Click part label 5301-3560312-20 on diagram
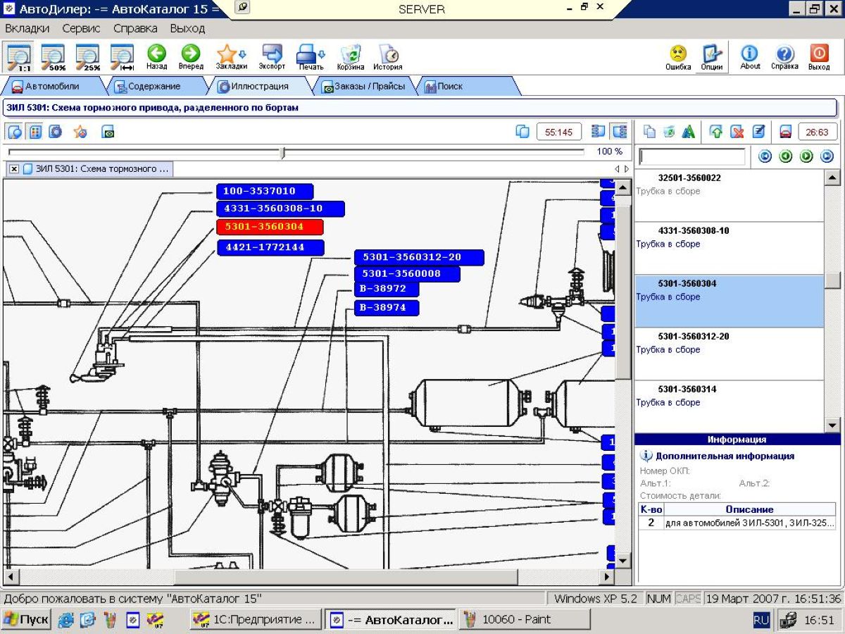845x634 pixels. coord(419,257)
